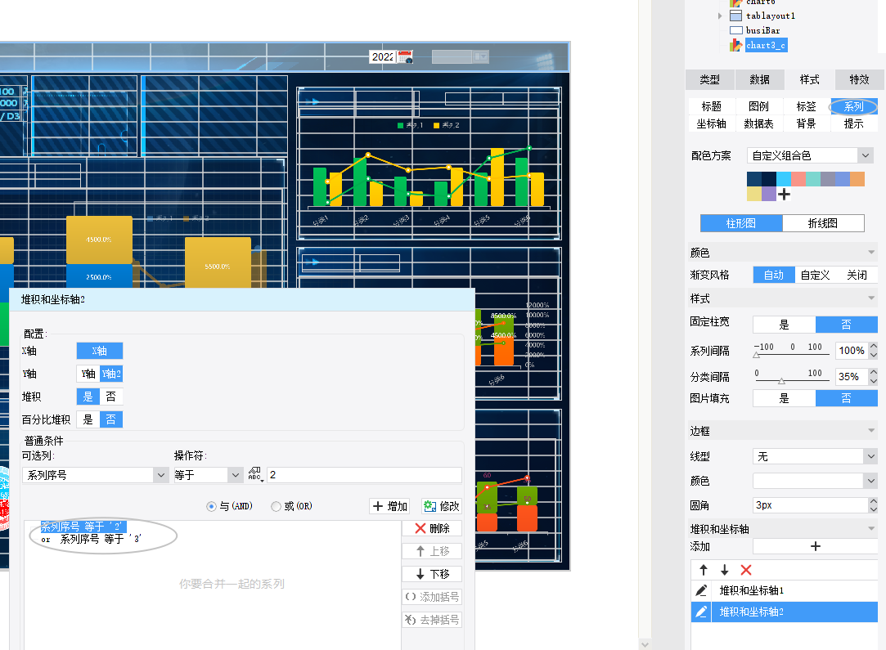Click the pencil edit icon for 堆积和坐标轴1
The width and height of the screenshot is (886, 650).
coord(701,590)
